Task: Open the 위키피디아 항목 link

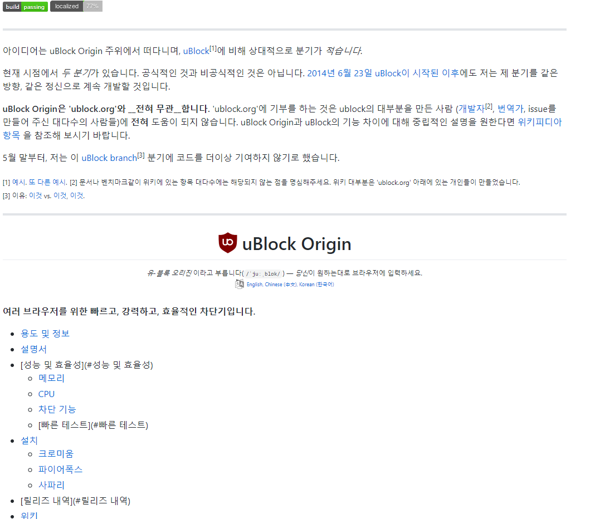Action: coord(539,122)
